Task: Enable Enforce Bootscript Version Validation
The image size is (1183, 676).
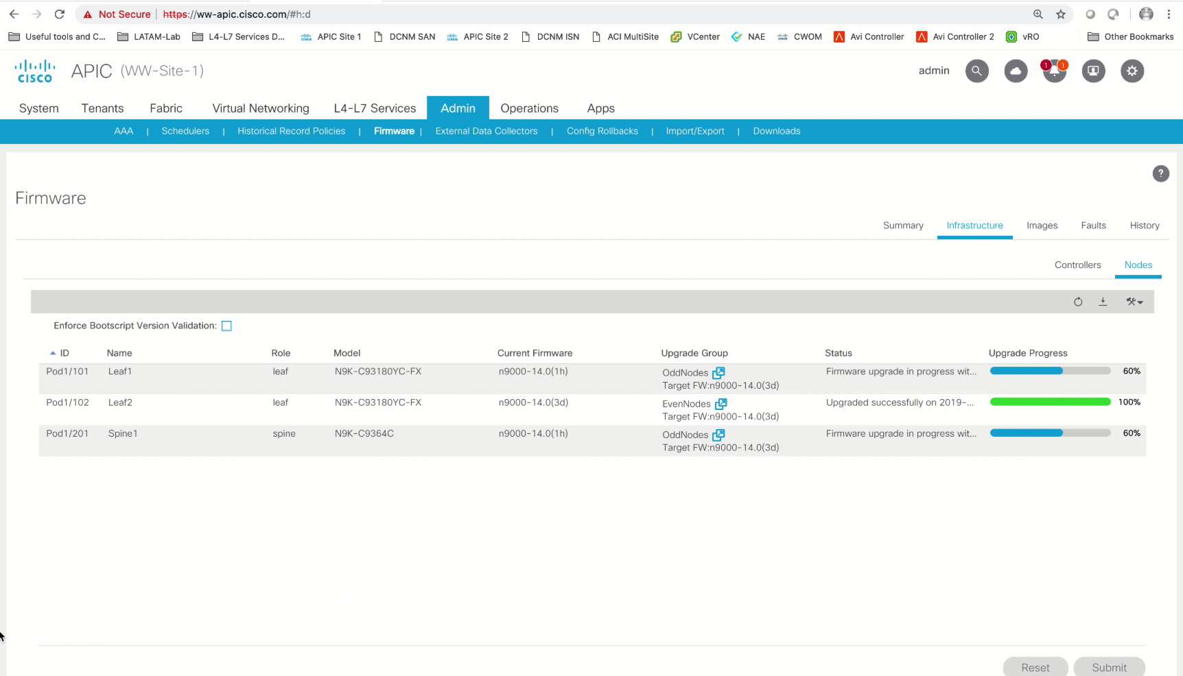Action: click(226, 326)
